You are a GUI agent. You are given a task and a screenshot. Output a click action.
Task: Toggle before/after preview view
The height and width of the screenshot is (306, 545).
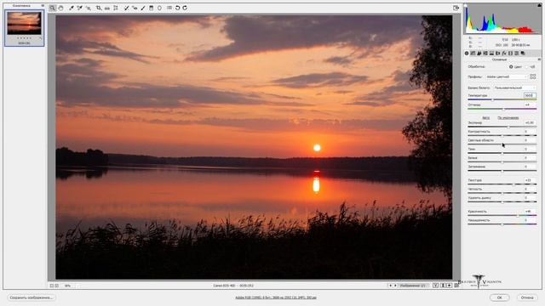pyautogui.click(x=435, y=286)
